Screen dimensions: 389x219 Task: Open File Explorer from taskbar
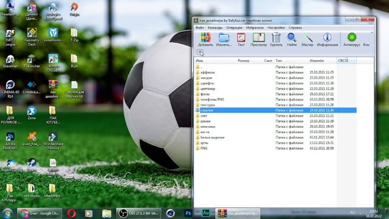click(107, 214)
